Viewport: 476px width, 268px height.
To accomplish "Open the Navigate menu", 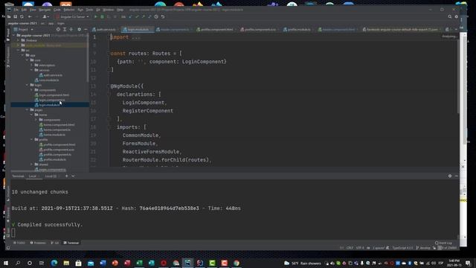I will pos(45,10).
